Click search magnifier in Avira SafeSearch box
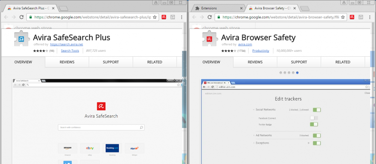 coord(141,127)
